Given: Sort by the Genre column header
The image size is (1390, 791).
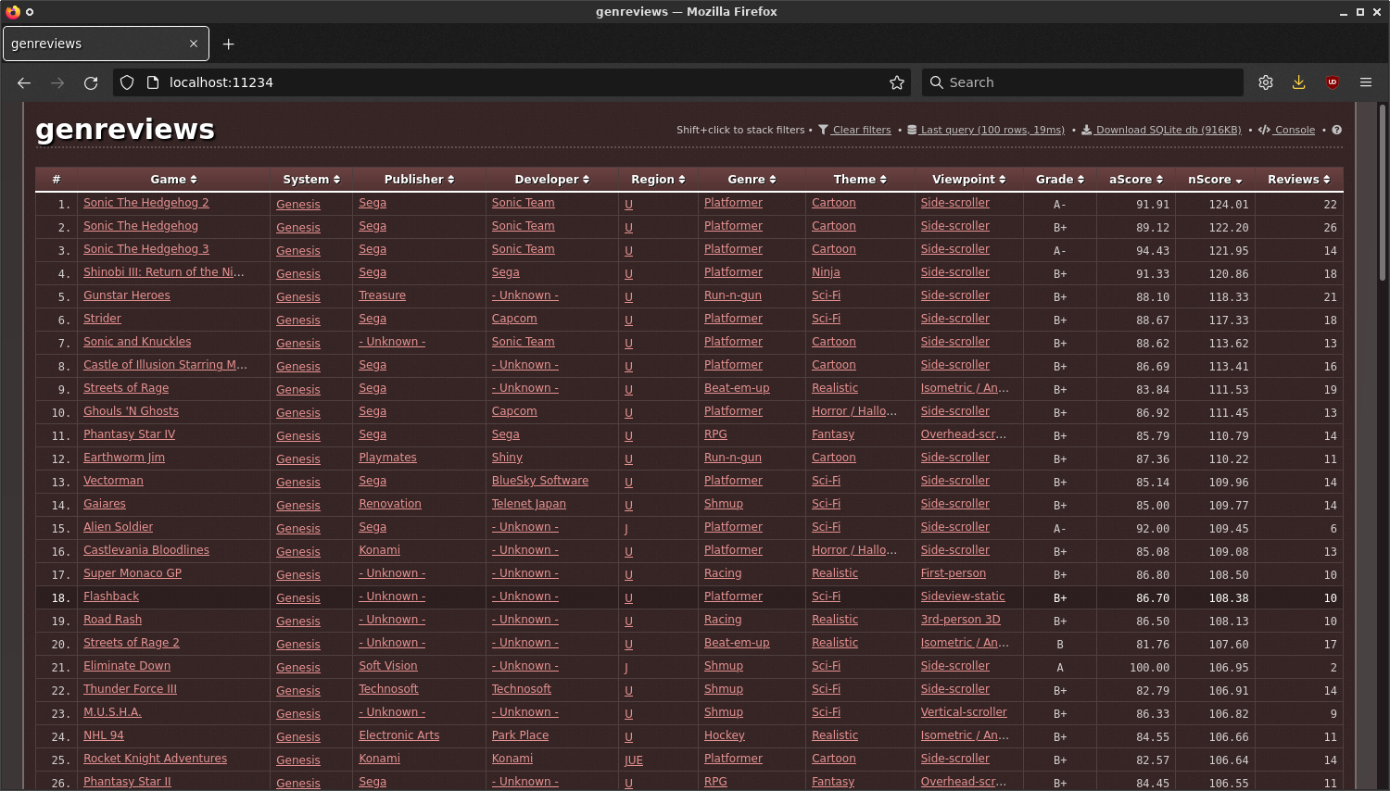Looking at the screenshot, I should pos(752,180).
